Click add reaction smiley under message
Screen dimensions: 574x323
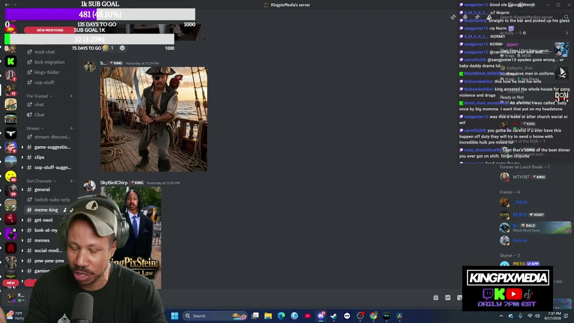click(122, 48)
